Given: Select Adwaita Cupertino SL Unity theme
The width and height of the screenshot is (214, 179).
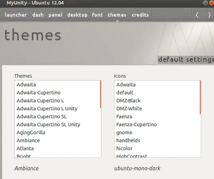Looking at the screenshot, I should click(57, 125).
